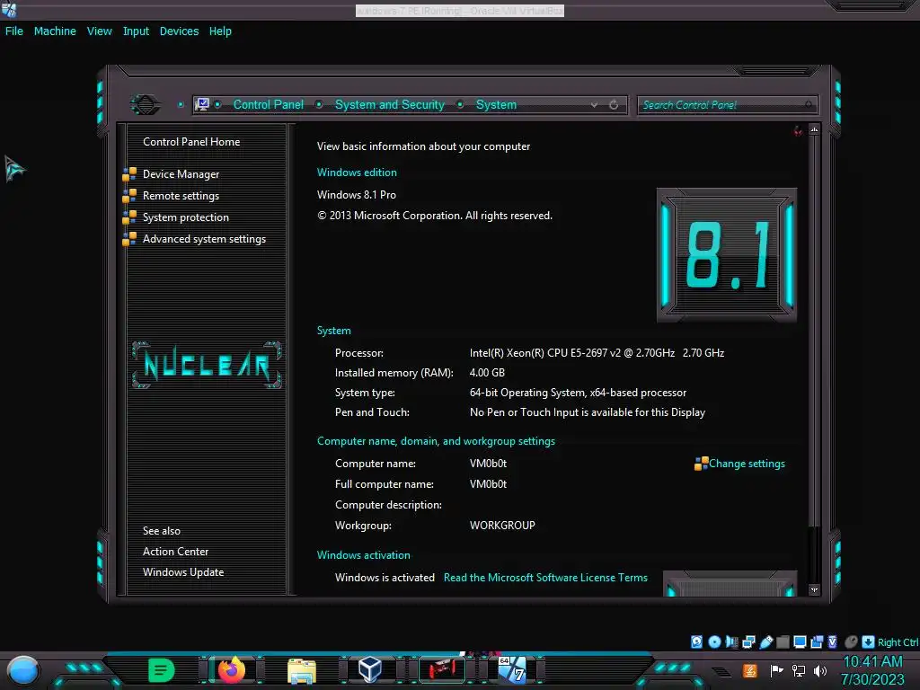Open the VirtualBox network indicator

[748, 641]
